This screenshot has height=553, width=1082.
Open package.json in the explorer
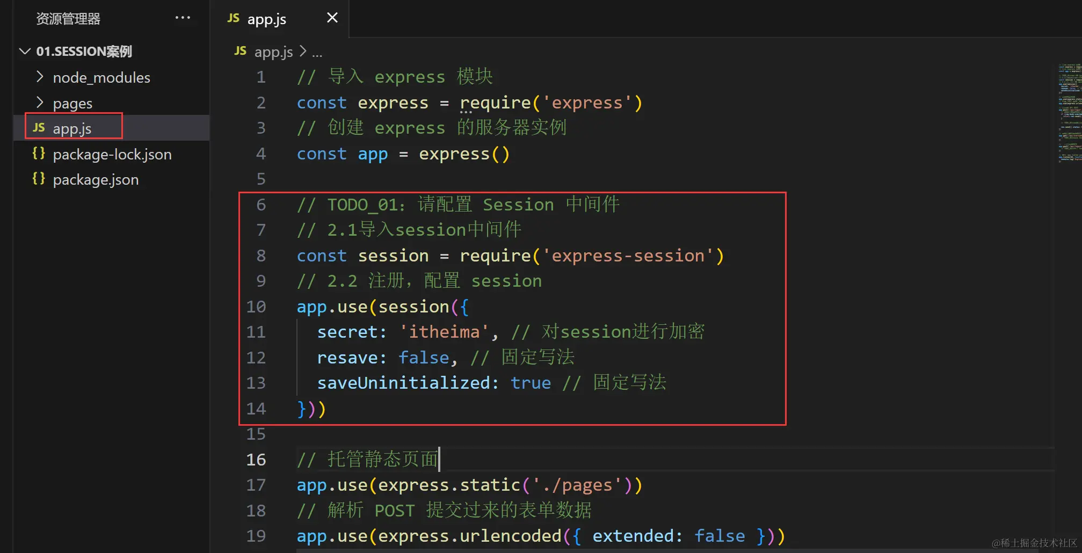(x=112, y=179)
